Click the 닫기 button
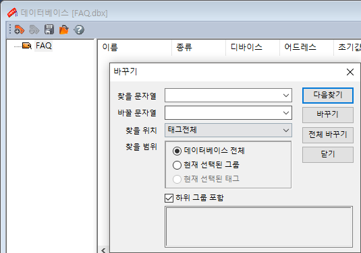Viewport: 361px width, 253px height. pos(328,155)
